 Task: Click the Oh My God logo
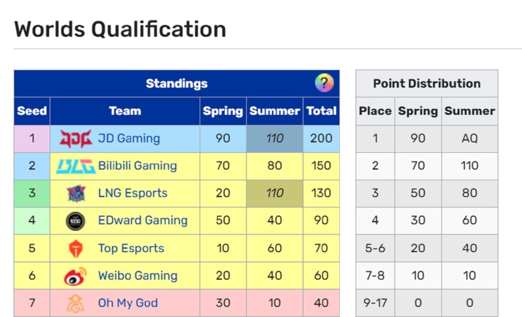point(75,303)
